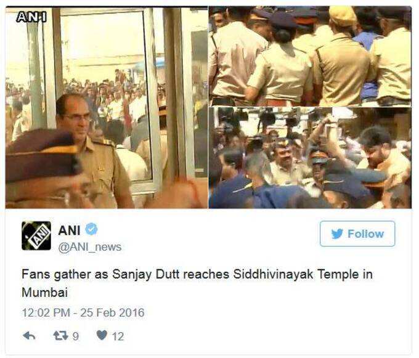
Task: Click the word Mumbai in the tweet
Action: click(x=44, y=292)
